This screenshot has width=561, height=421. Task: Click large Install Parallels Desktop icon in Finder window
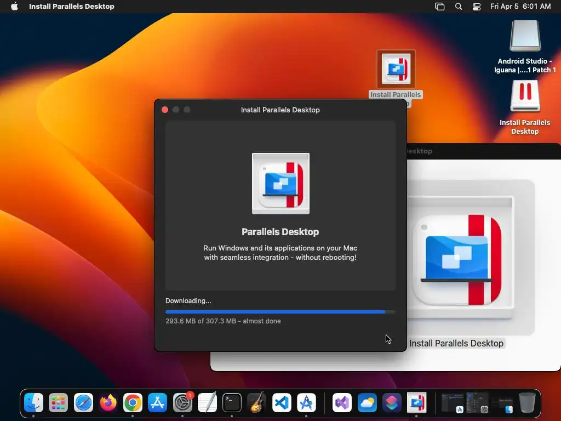coord(461,258)
